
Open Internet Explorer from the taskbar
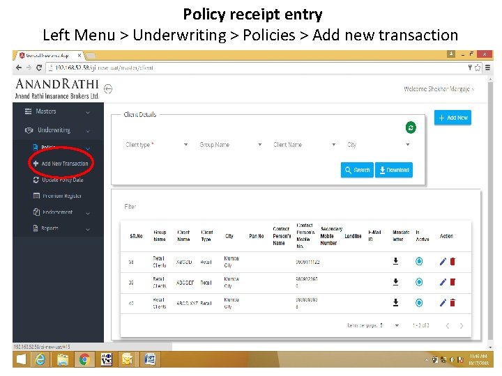tap(40, 359)
